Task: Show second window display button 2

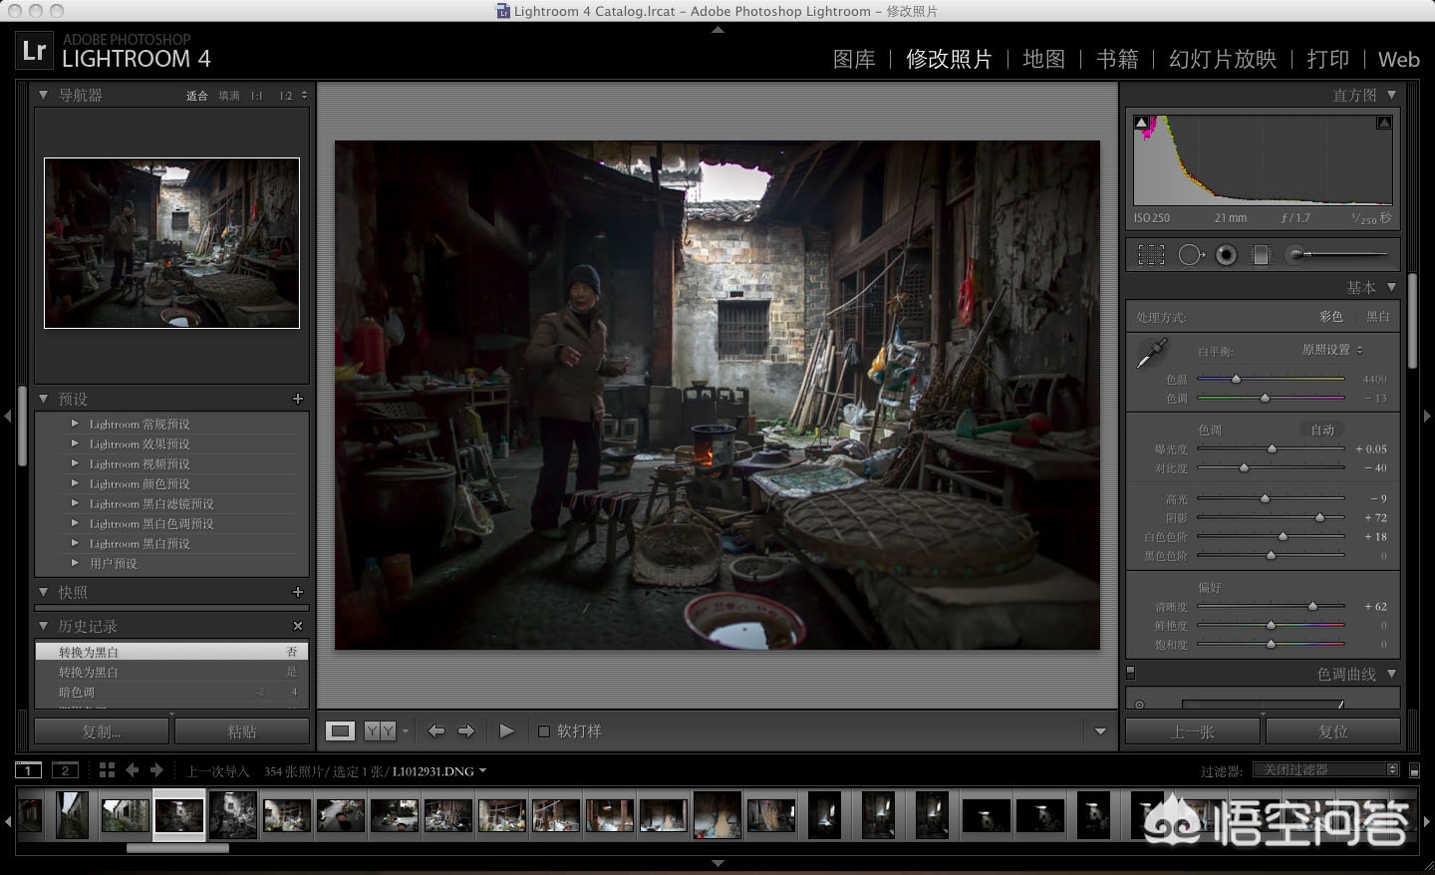Action: pyautogui.click(x=65, y=770)
